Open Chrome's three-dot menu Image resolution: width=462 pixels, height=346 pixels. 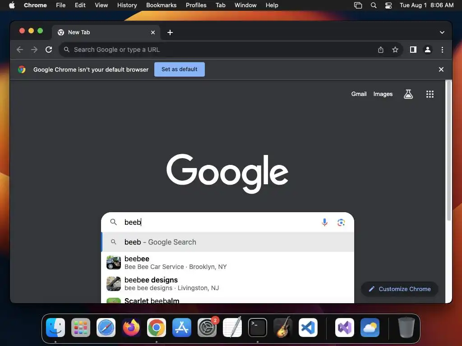[442, 50]
